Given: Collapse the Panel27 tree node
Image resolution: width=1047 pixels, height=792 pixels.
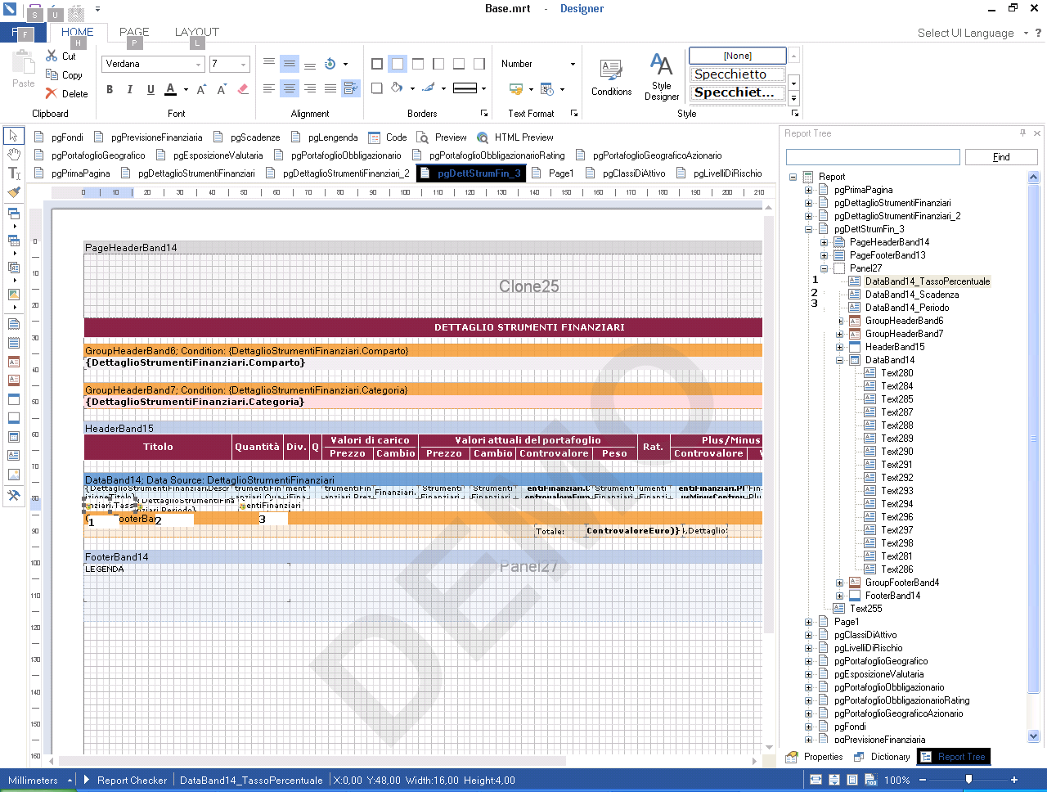Looking at the screenshot, I should tap(825, 268).
